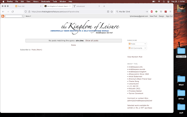The height and width of the screenshot is (117, 187).
Task: Open the red ad-blocker extension icon
Action: point(152,12)
